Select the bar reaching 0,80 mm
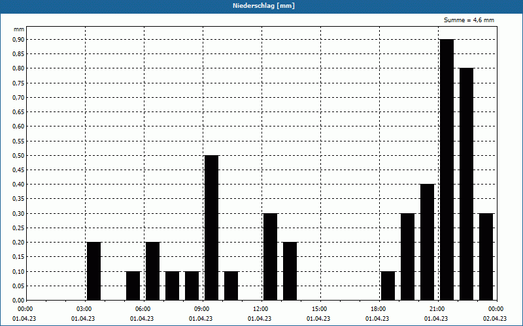The width and height of the screenshot is (523, 326). [467, 185]
